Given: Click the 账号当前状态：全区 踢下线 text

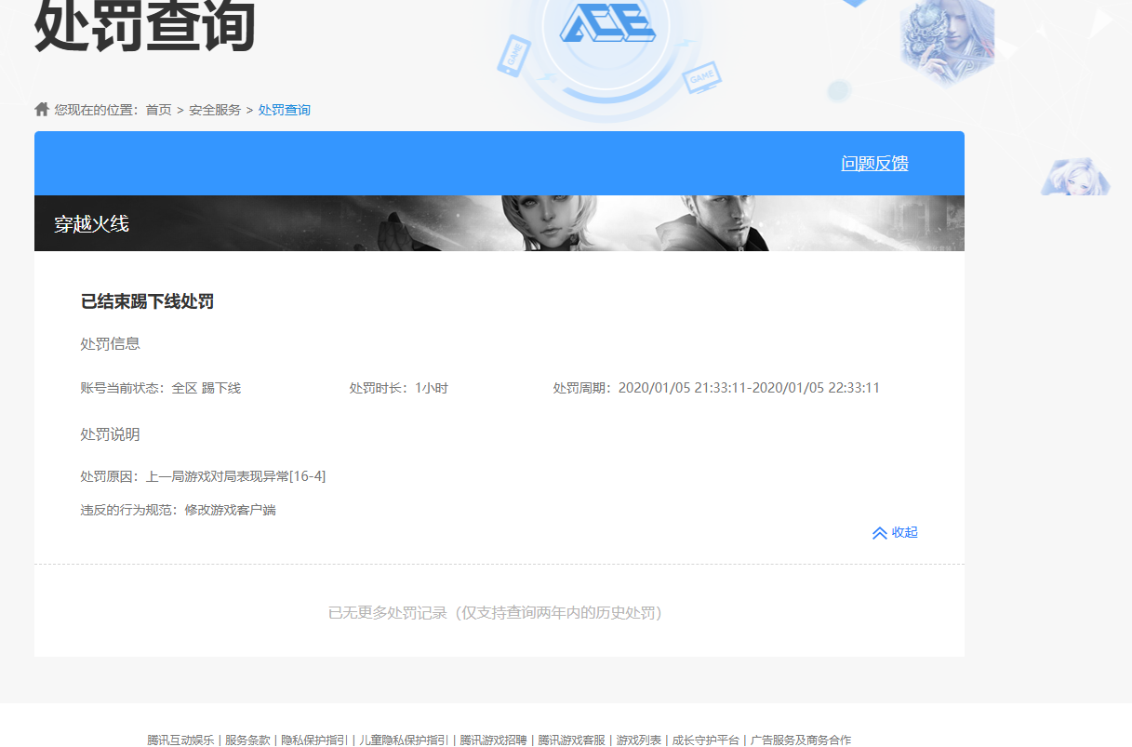Looking at the screenshot, I should pos(161,388).
